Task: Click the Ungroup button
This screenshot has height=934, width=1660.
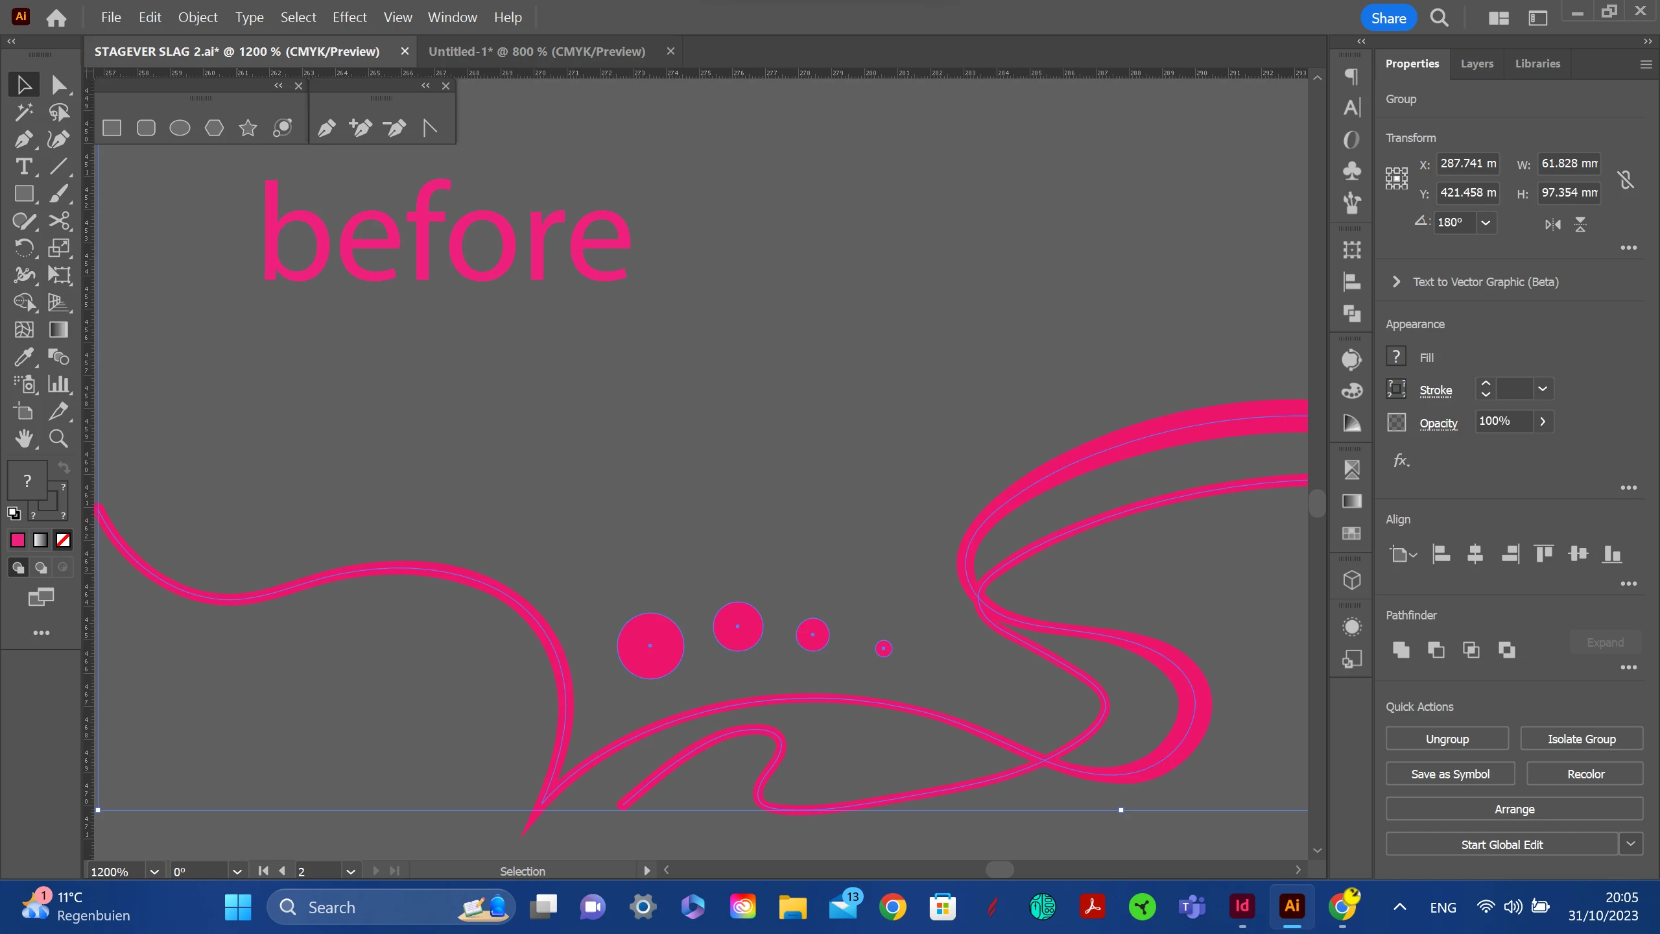Action: click(1447, 739)
